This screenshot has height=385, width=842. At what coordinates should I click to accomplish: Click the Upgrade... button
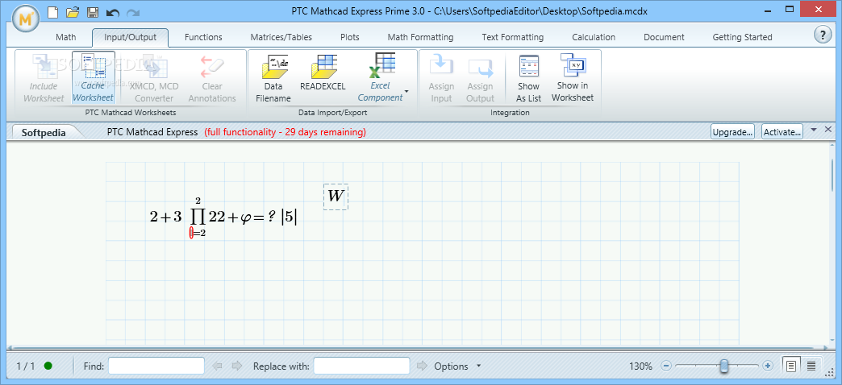[x=732, y=131]
